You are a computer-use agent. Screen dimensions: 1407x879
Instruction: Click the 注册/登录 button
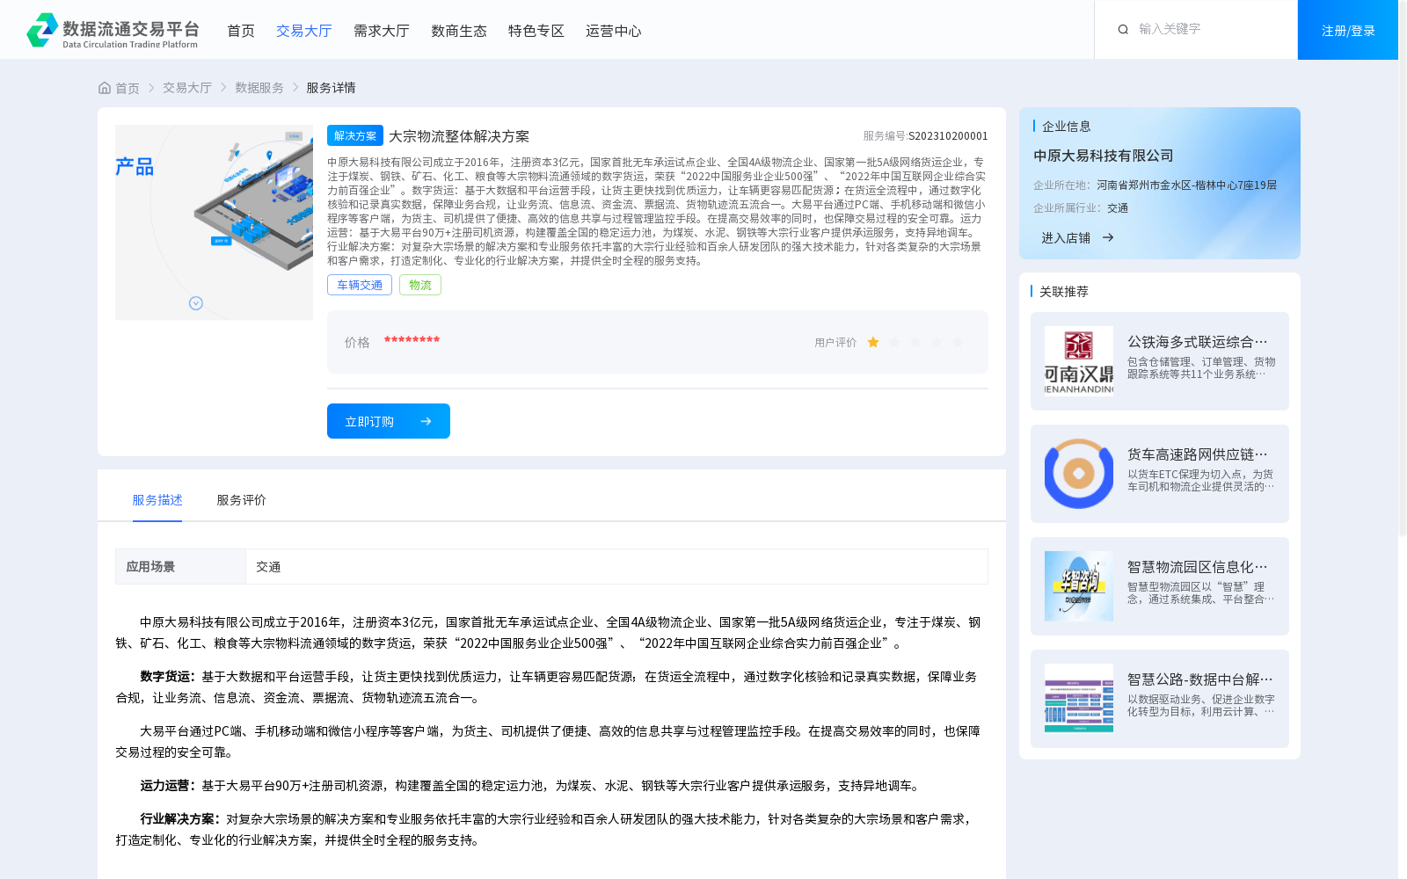[1348, 30]
